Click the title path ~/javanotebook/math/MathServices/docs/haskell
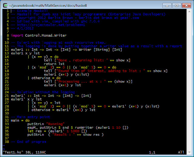Screen dimensions: 194x157 click(x=48, y=6)
